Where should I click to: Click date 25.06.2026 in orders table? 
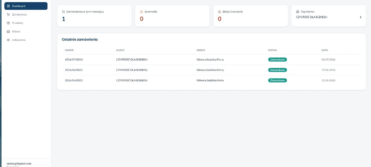point(328,81)
